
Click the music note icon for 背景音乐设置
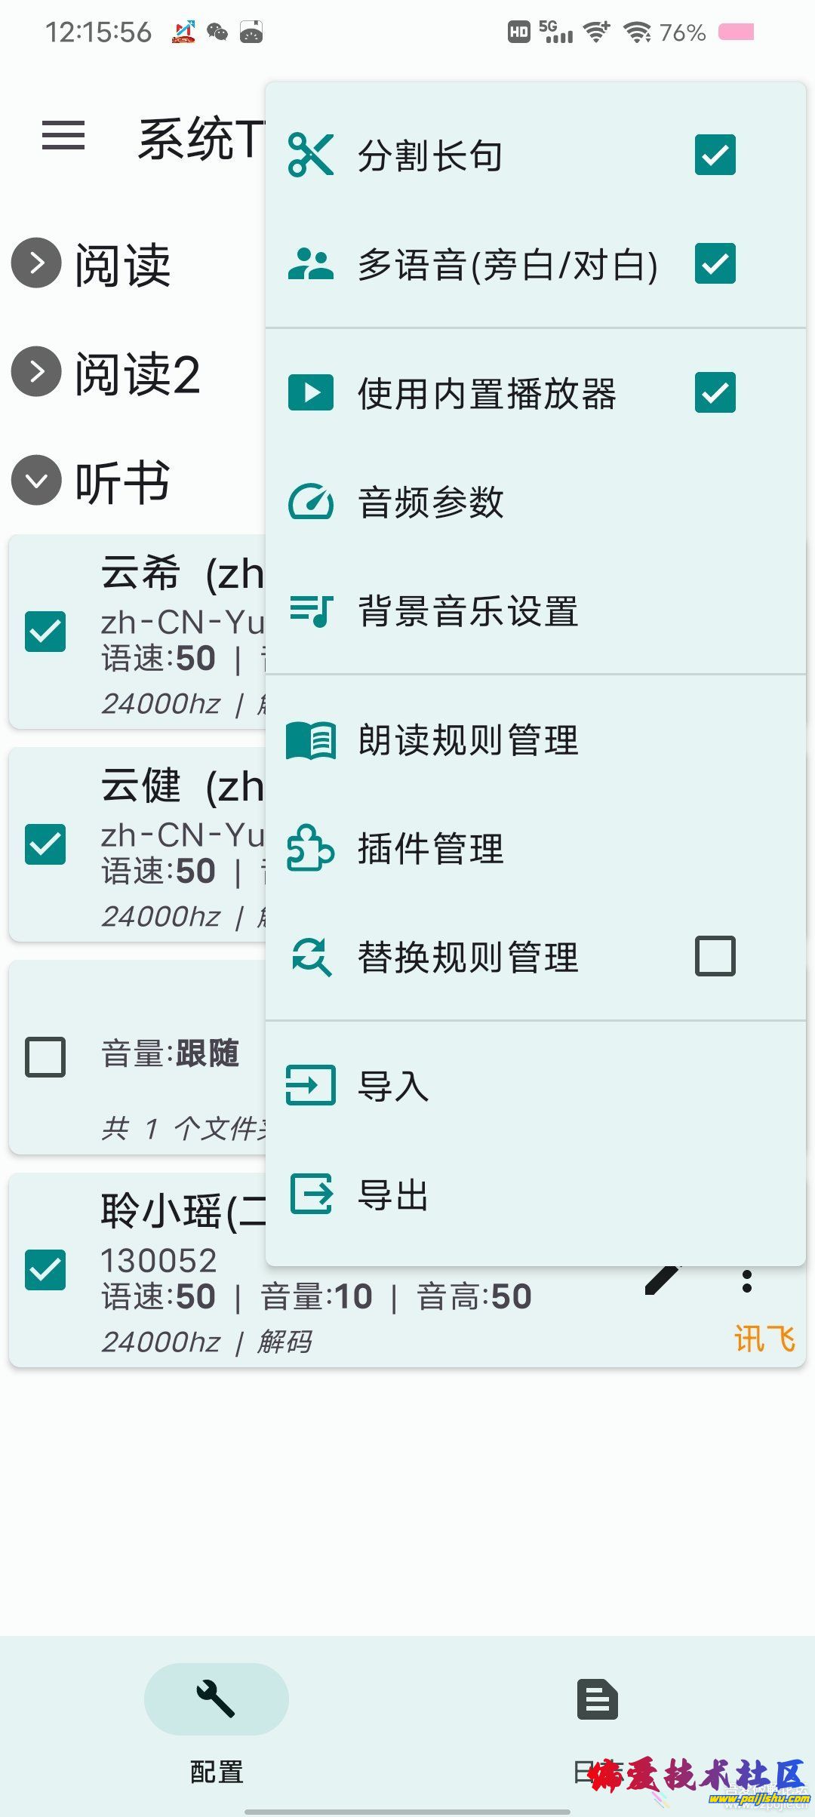(310, 610)
